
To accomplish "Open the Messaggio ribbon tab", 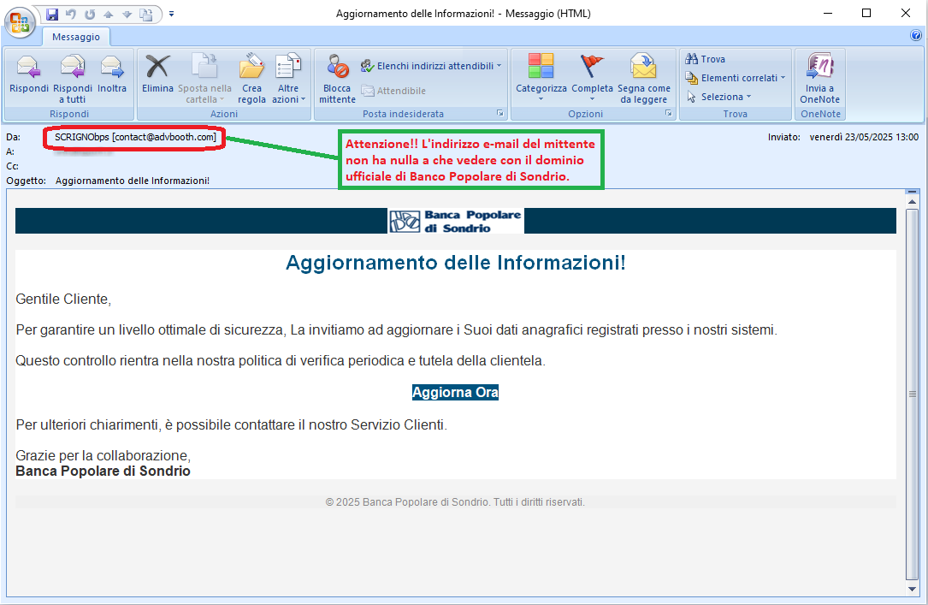I will point(76,37).
